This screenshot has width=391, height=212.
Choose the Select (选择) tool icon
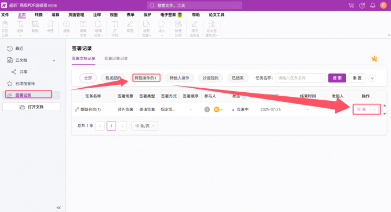[x=20, y=25]
